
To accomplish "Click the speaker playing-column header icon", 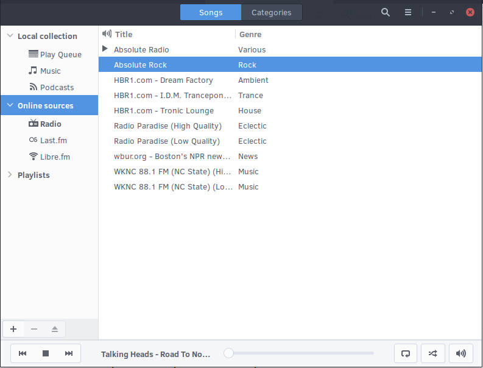I will 107,34.
